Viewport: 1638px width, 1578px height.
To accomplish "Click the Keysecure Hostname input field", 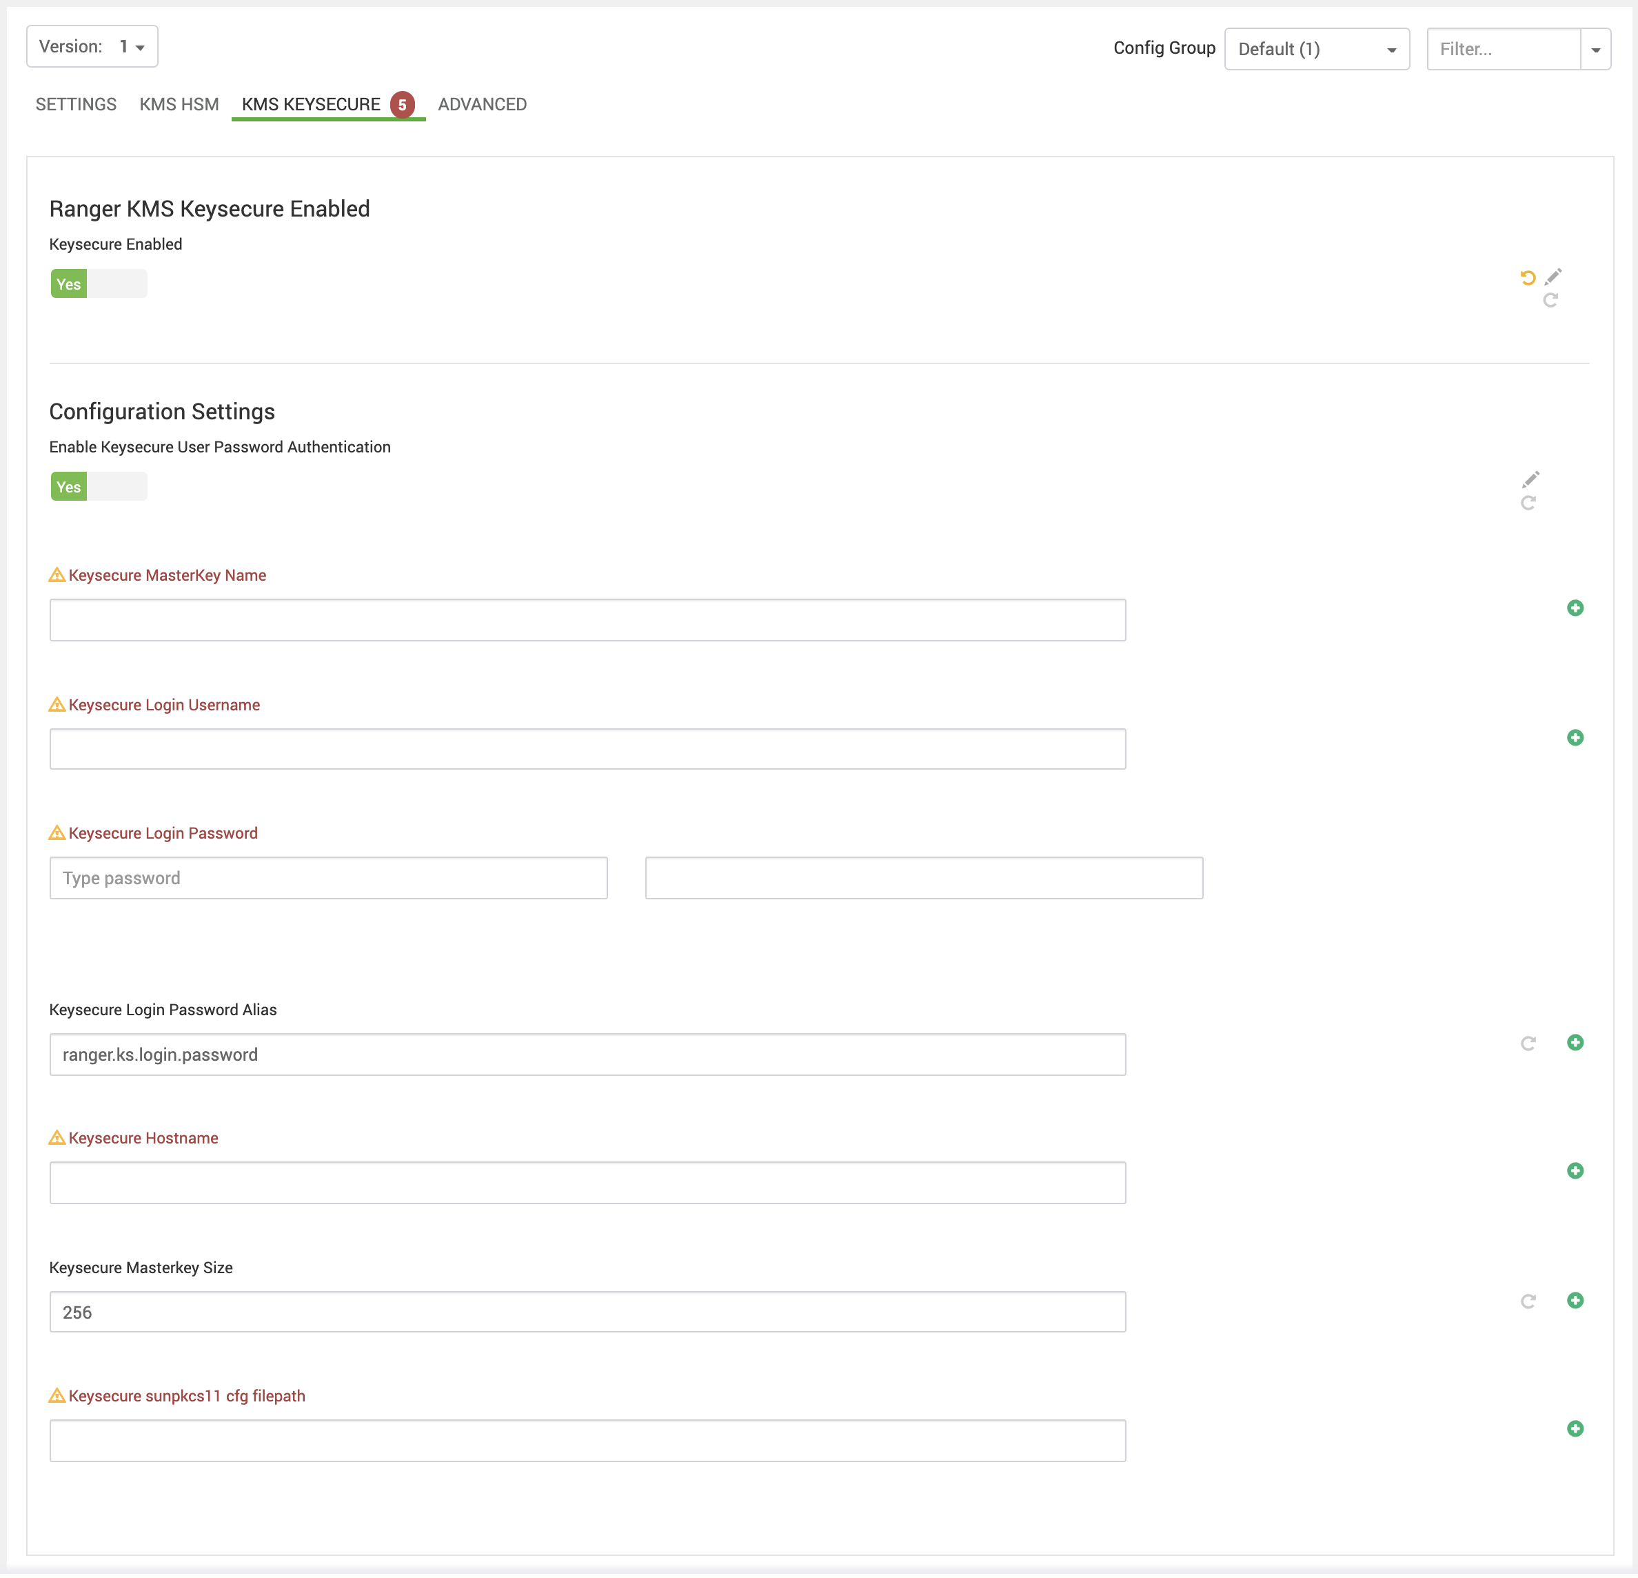I will (x=587, y=1185).
